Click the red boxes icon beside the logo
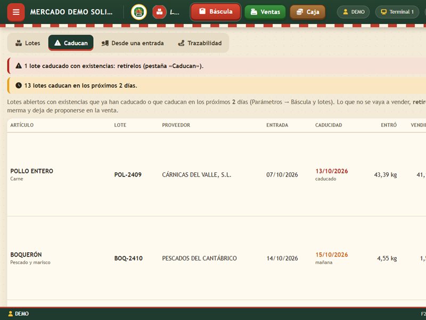 coord(159,12)
